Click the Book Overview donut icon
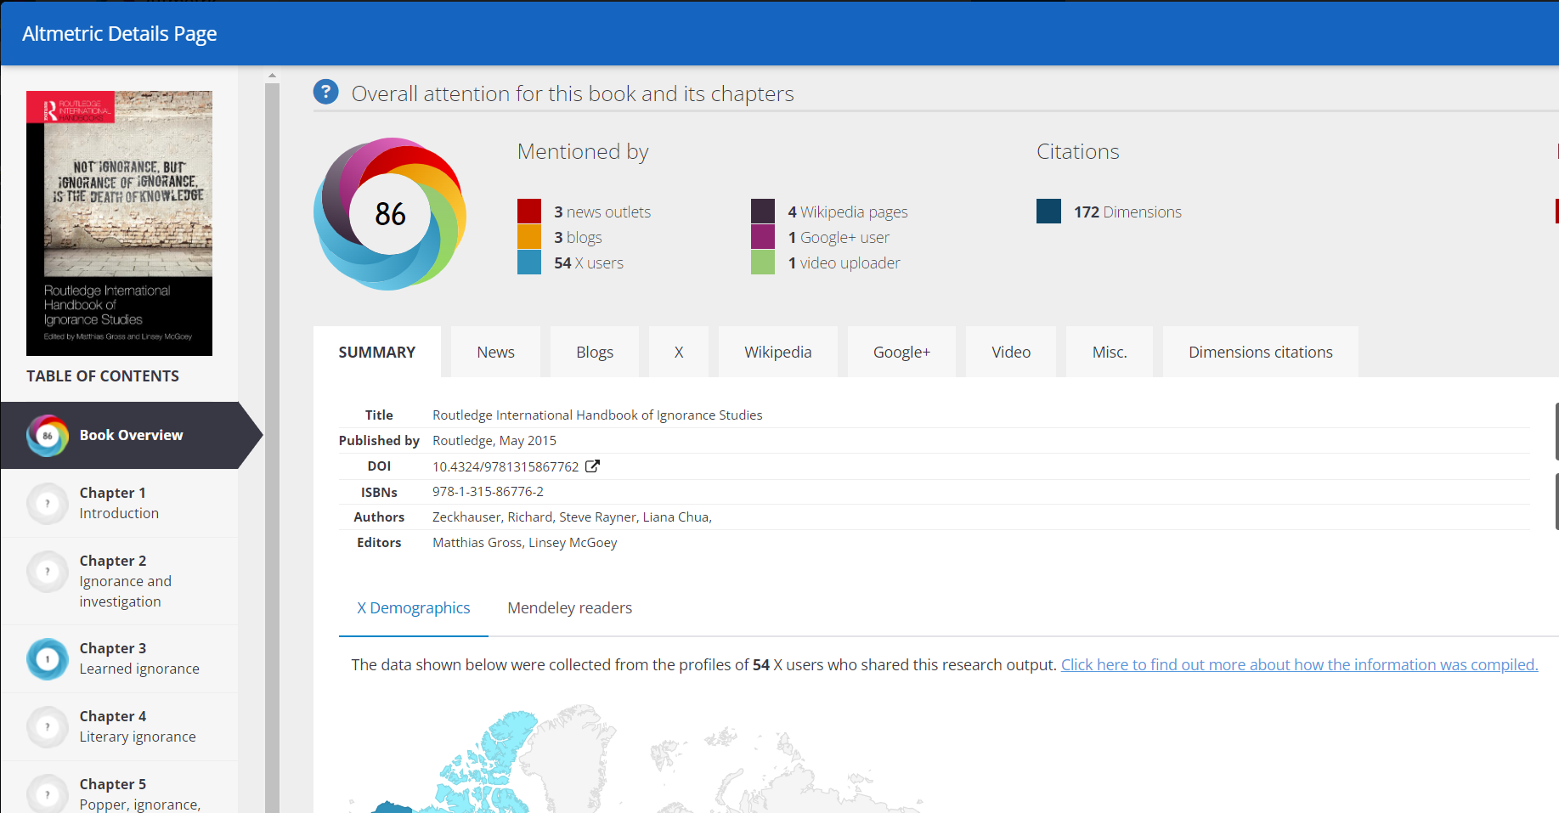 tap(48, 436)
